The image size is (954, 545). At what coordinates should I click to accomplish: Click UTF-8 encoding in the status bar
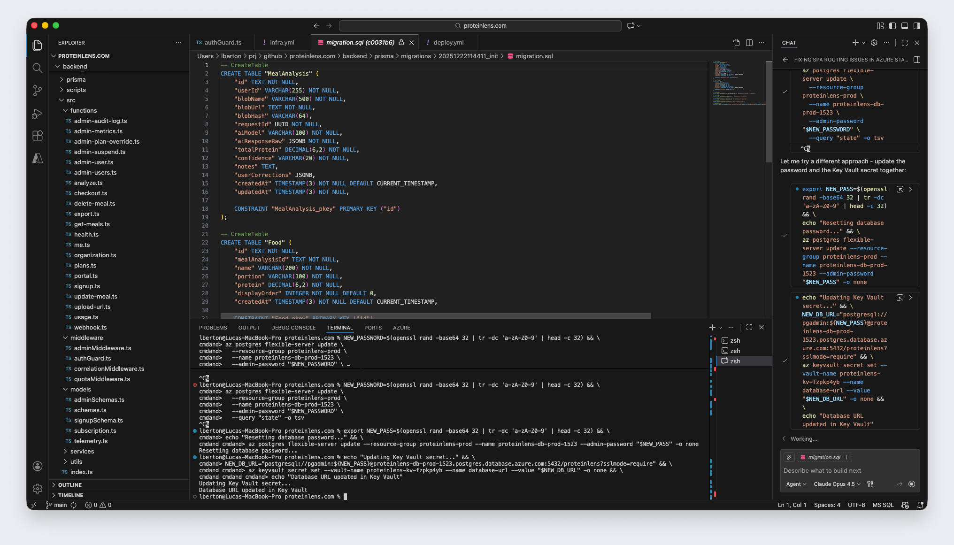tap(856, 505)
